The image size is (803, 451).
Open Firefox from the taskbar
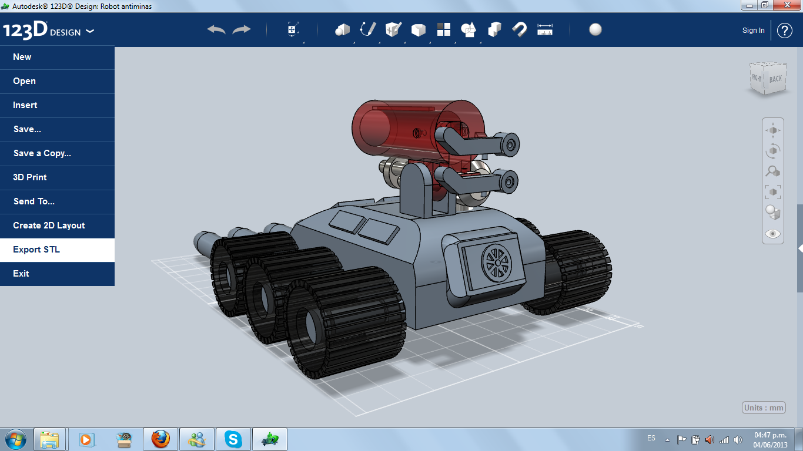click(160, 439)
